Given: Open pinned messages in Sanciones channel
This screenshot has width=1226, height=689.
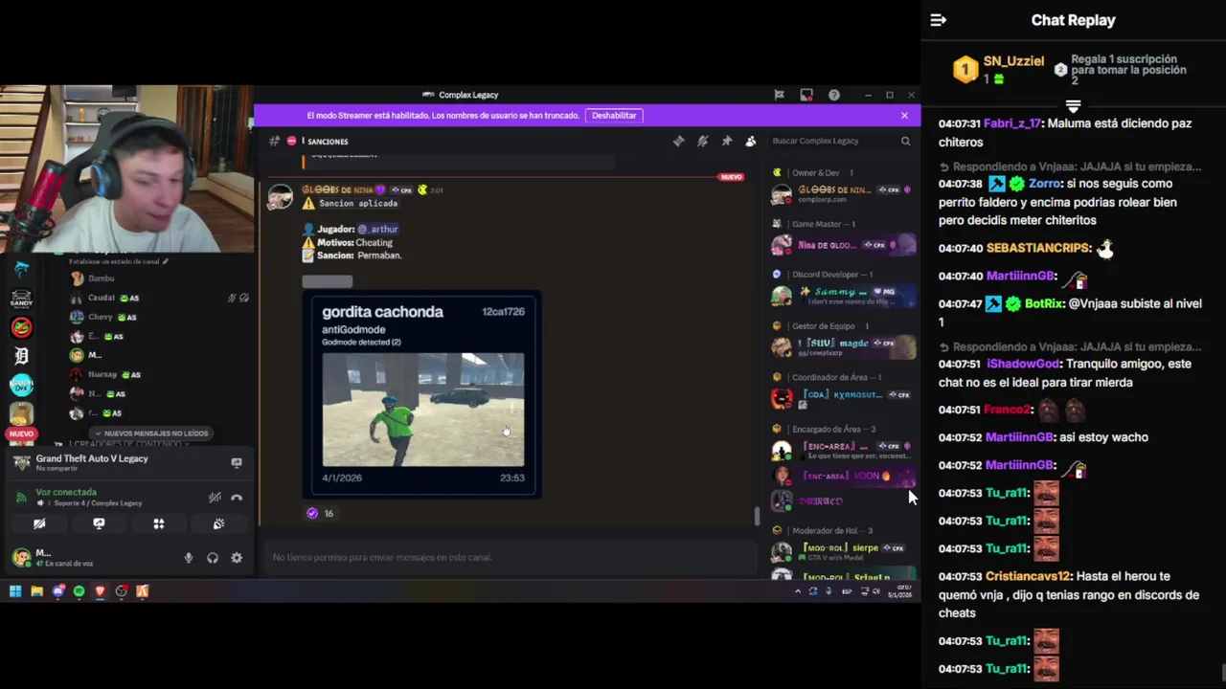Looking at the screenshot, I should tap(727, 141).
